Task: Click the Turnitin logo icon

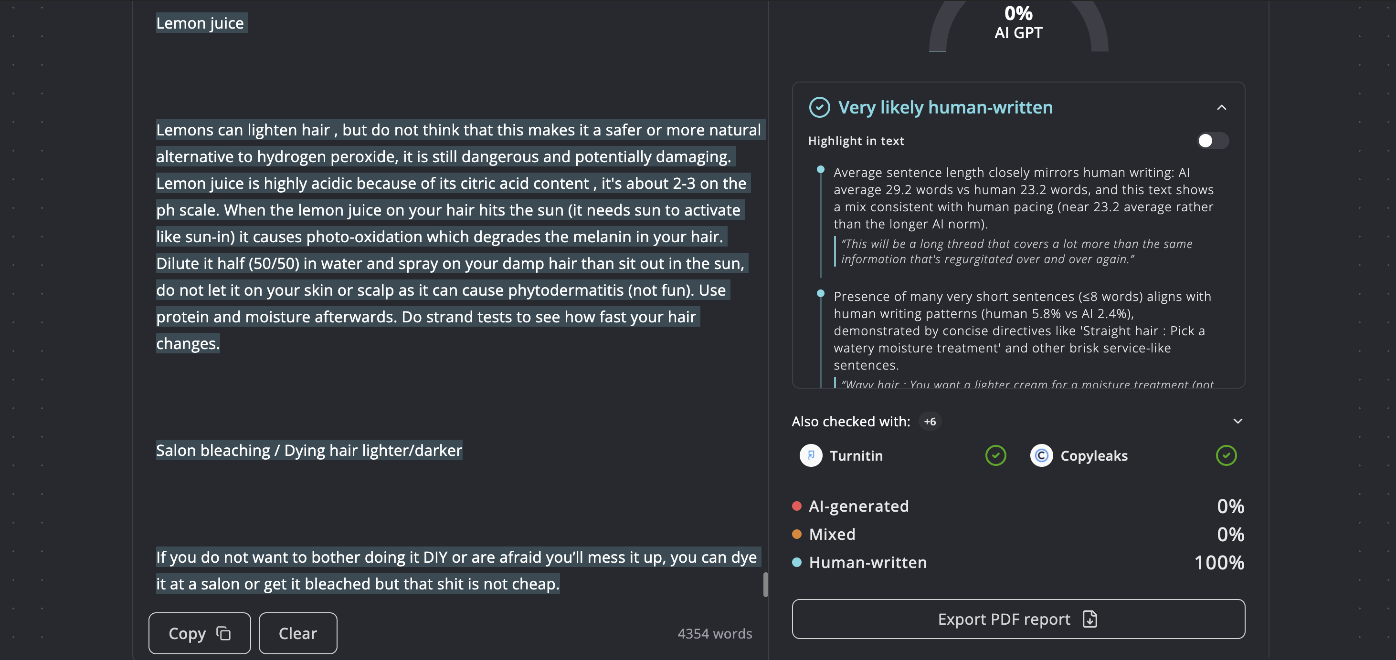Action: tap(811, 455)
